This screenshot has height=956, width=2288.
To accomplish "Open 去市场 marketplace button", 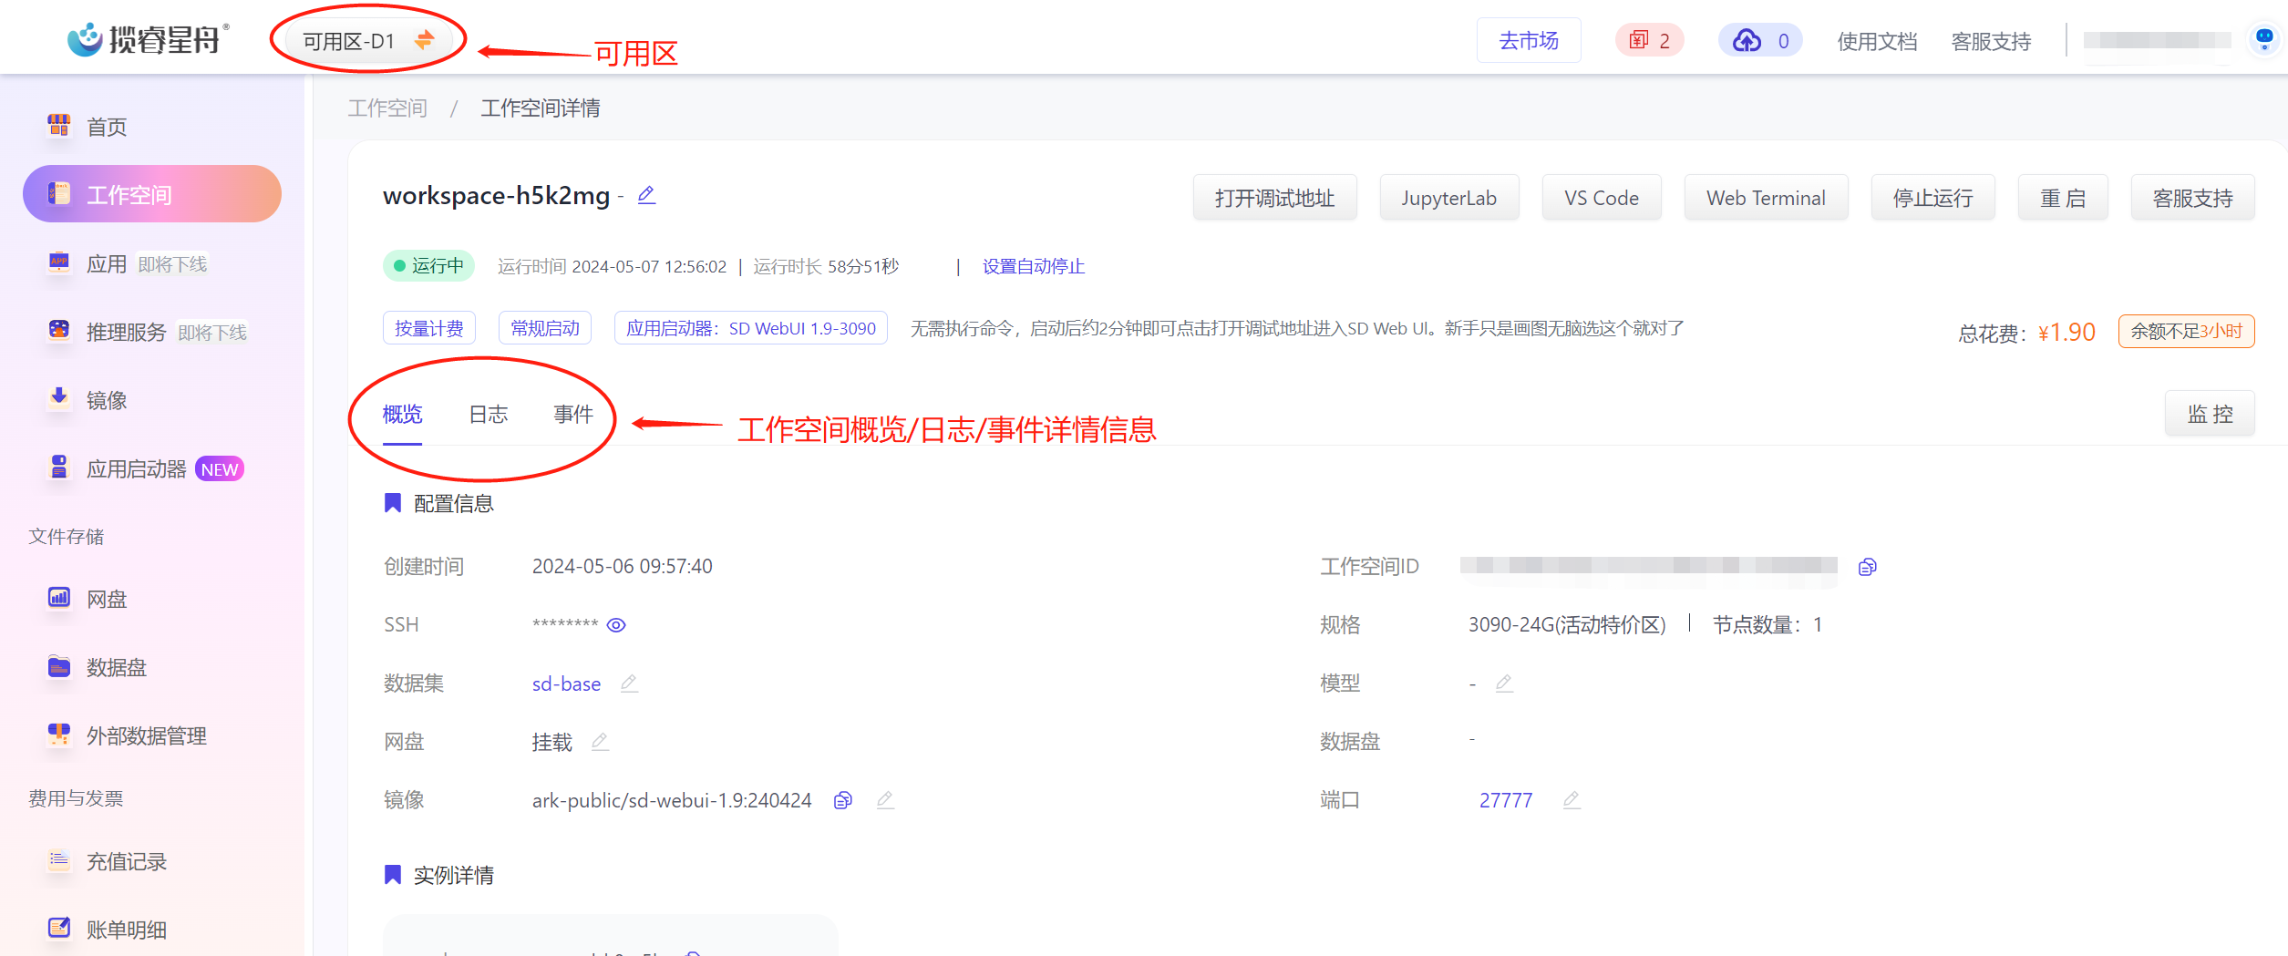I will 1529,41.
